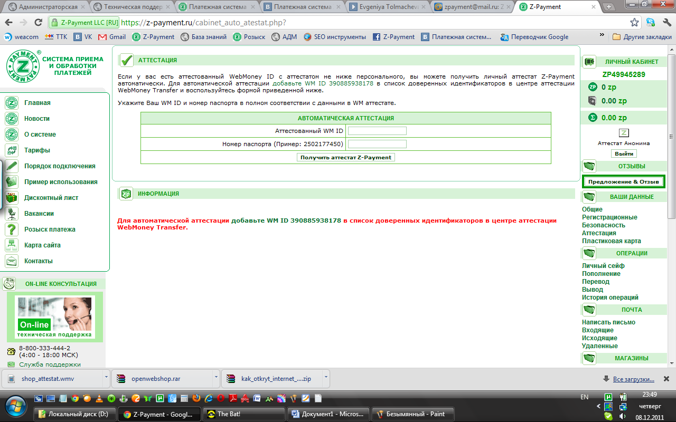Click the Z-Payment logo in the header
This screenshot has height=422, width=676.
(24, 66)
